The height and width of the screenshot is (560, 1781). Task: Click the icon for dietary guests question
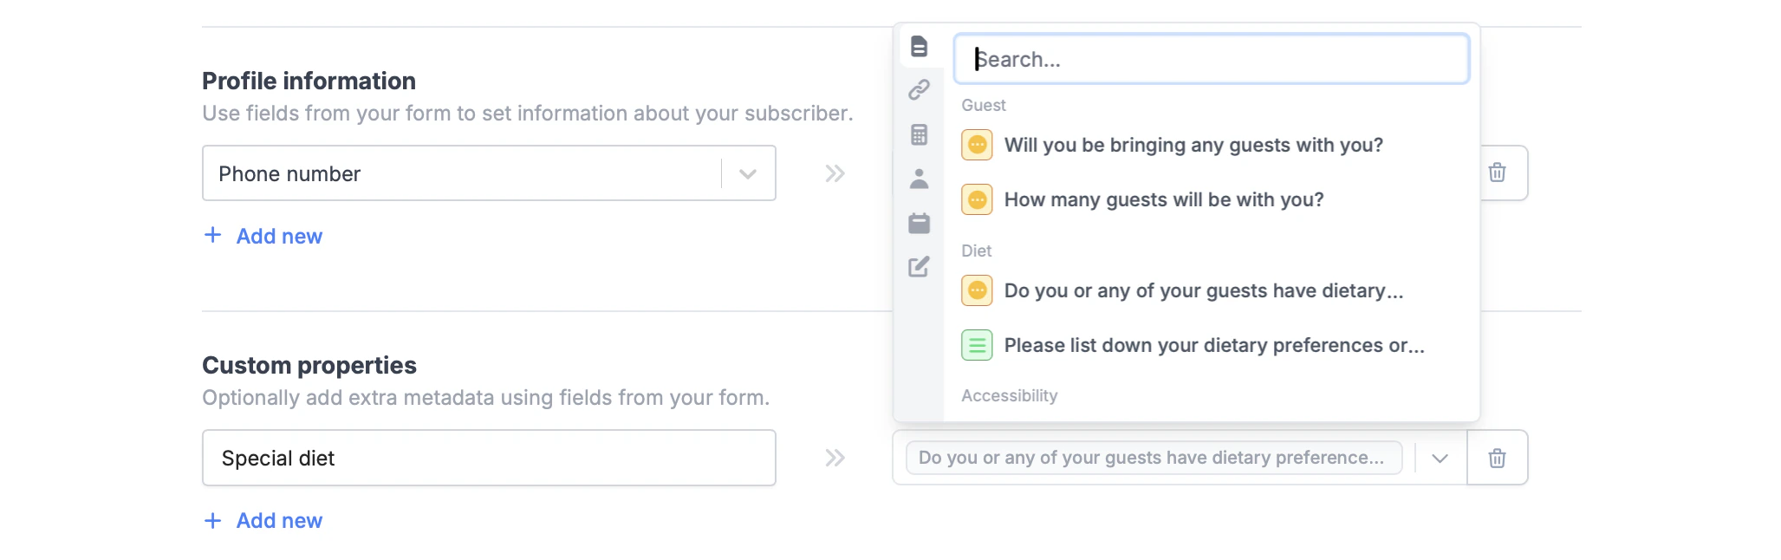pos(977,290)
